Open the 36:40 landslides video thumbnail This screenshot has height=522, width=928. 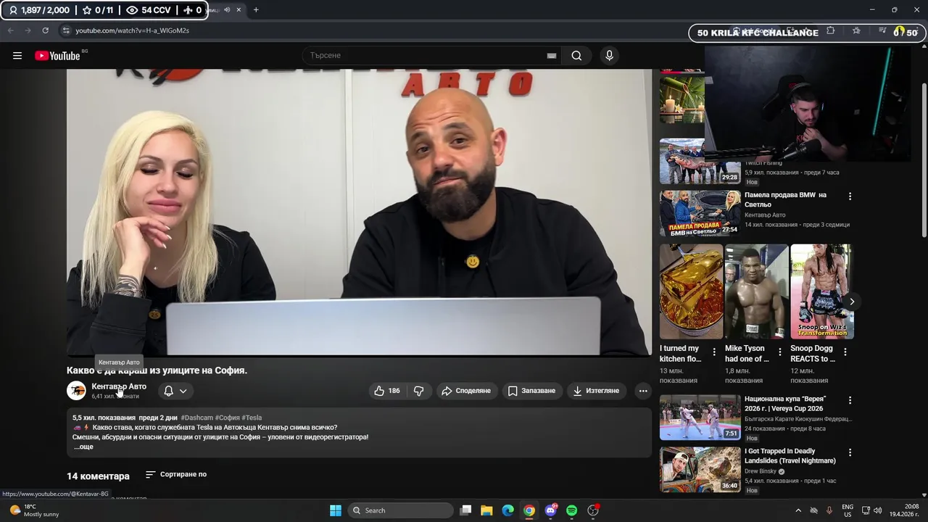pyautogui.click(x=700, y=470)
